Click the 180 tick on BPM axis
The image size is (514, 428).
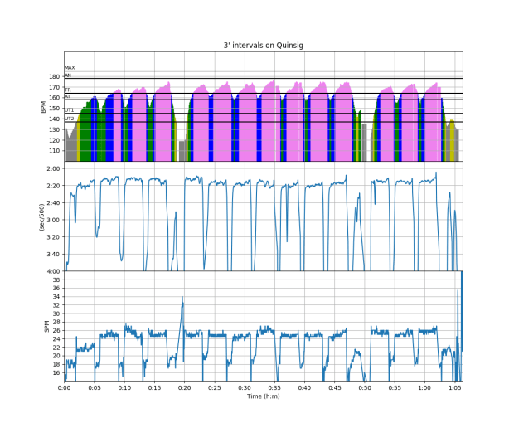point(54,77)
